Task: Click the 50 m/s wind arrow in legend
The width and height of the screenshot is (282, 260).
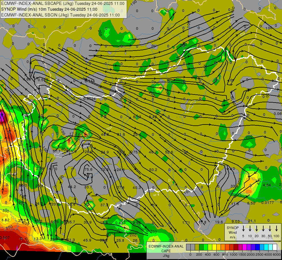Action: point(270,229)
